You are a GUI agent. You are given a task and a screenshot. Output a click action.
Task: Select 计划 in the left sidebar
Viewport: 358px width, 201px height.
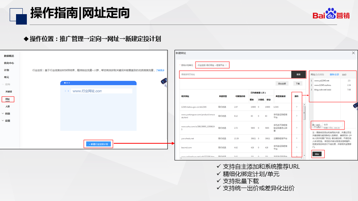[x=6, y=70]
